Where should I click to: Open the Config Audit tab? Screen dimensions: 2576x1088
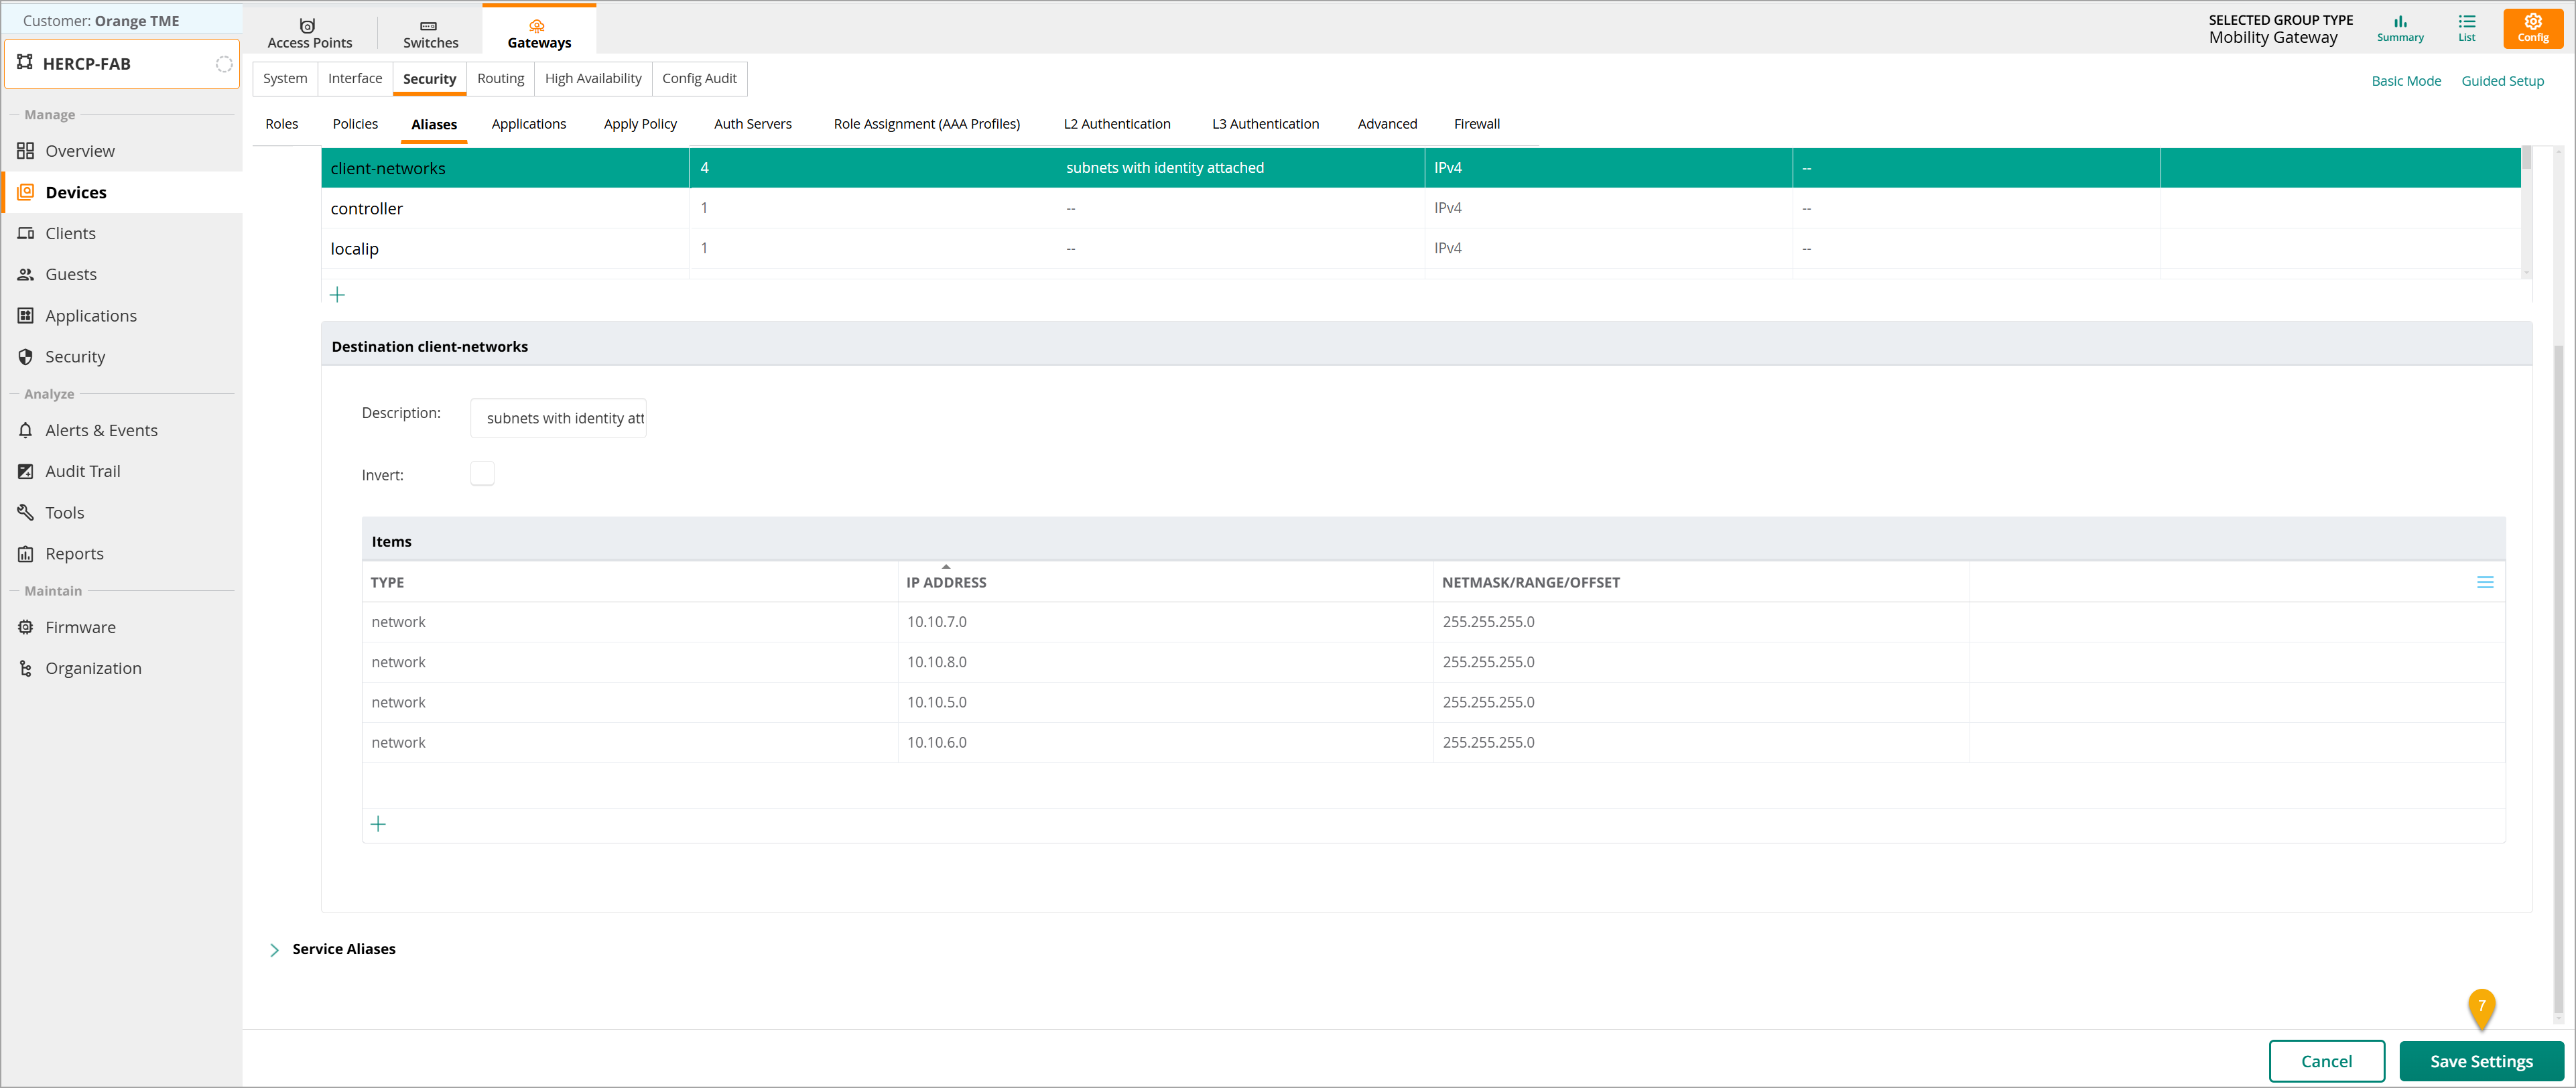tap(699, 78)
